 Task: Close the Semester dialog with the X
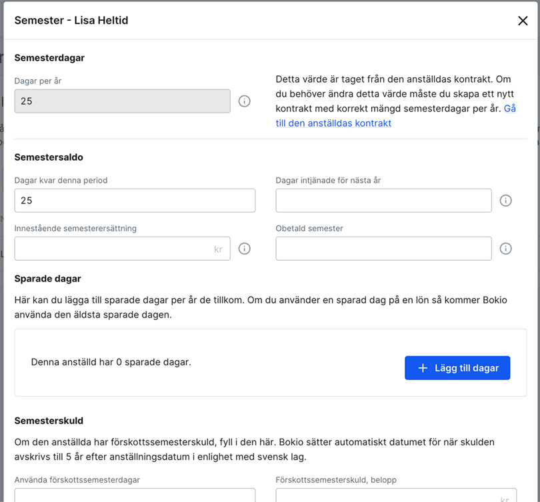tap(523, 21)
